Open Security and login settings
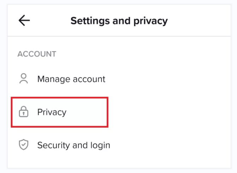This screenshot has height=173, width=237. tap(119, 145)
